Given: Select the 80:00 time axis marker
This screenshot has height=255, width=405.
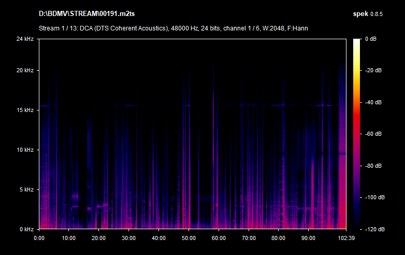Looking at the screenshot, I should (x=279, y=238).
